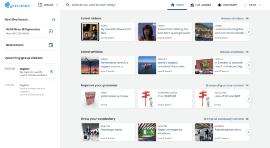Expand the Browse dropdown menu
This screenshot has height=148, width=270.
(x=48, y=5)
